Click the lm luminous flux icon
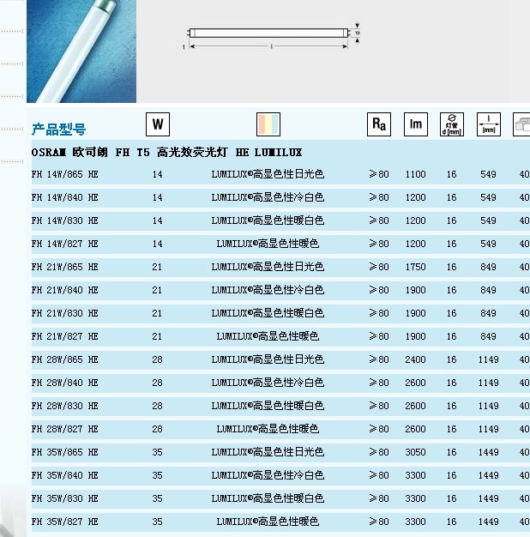 [x=416, y=124]
